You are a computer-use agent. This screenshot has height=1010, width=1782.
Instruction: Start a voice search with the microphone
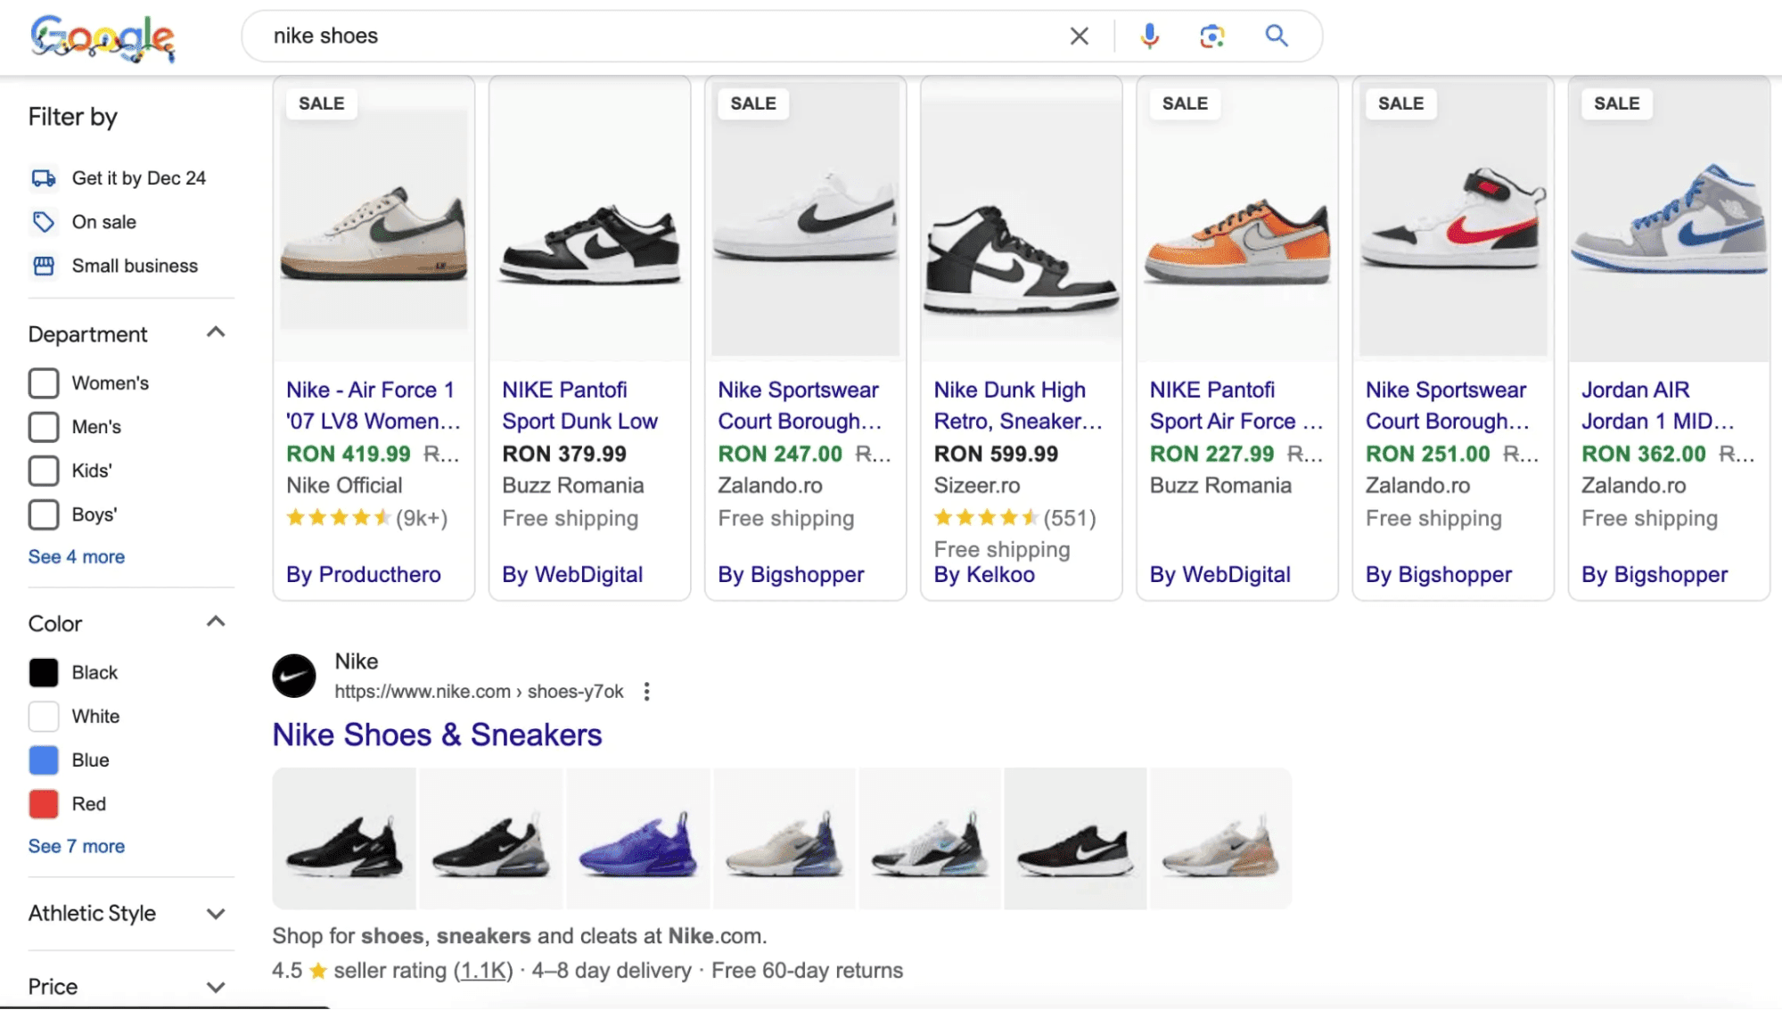(1149, 36)
